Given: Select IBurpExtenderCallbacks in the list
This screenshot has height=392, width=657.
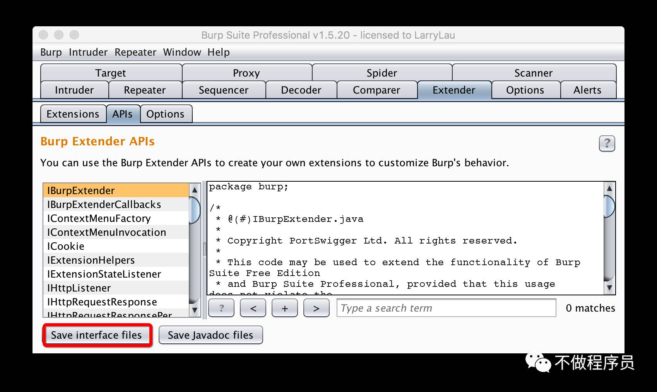Looking at the screenshot, I should [x=116, y=205].
